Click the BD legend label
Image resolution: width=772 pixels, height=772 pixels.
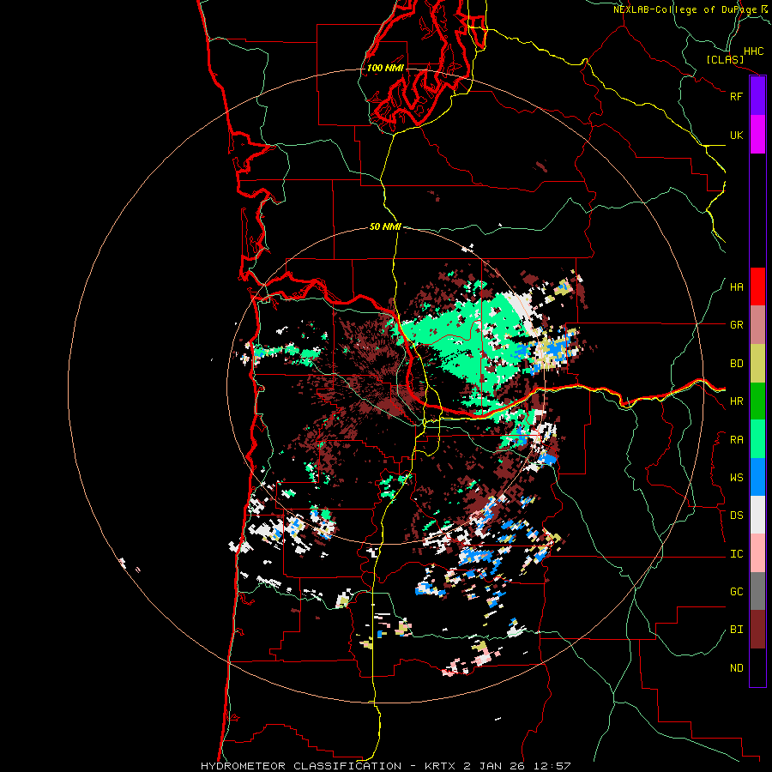[x=736, y=364]
